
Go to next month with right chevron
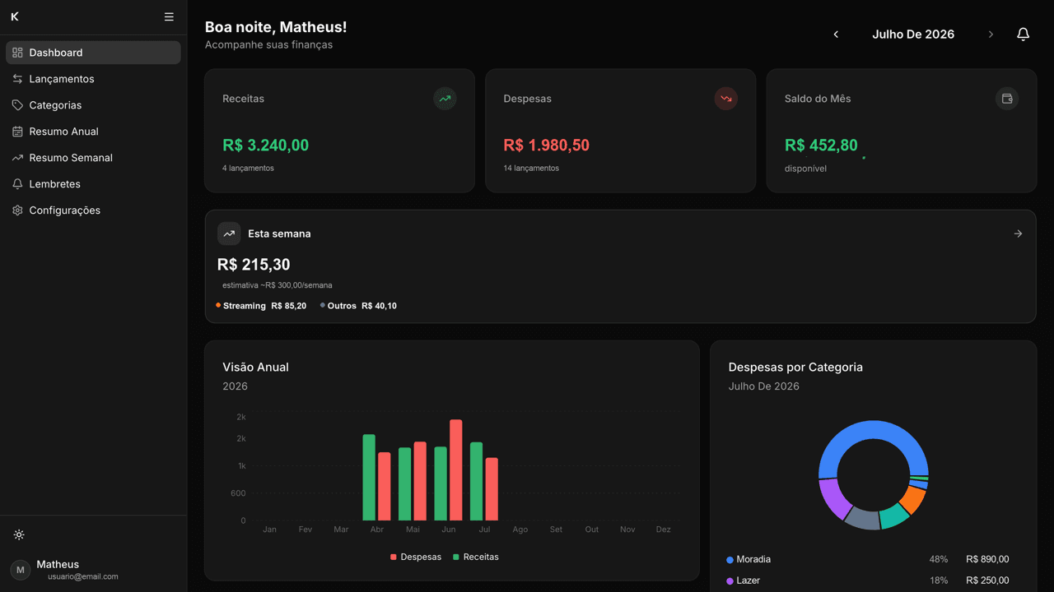tap(991, 34)
